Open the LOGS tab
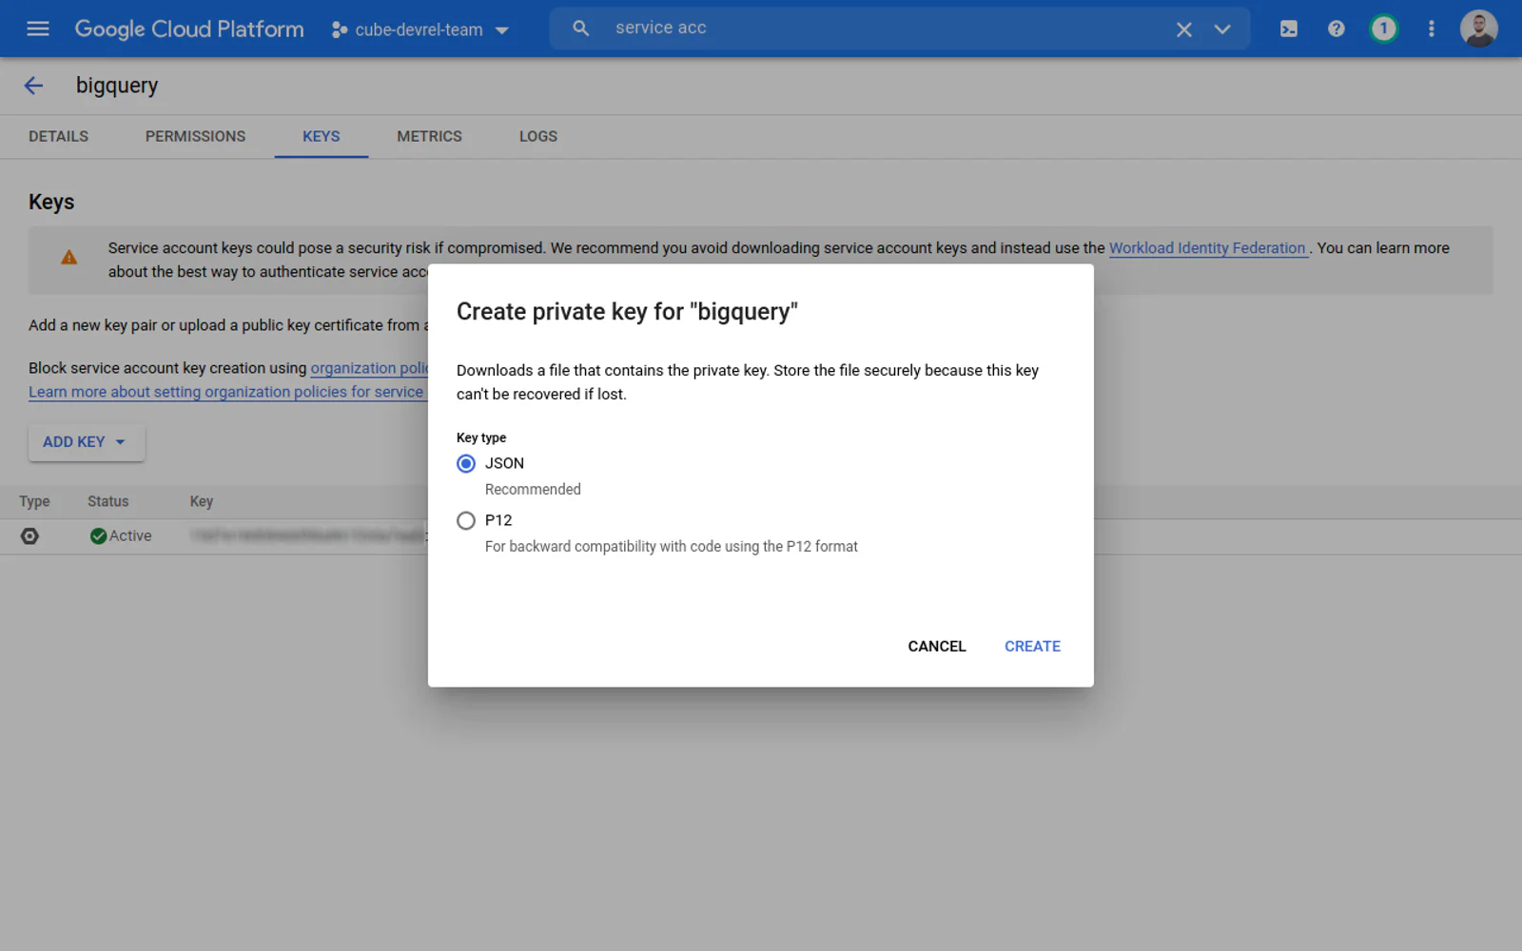This screenshot has height=951, width=1522. coord(538,136)
